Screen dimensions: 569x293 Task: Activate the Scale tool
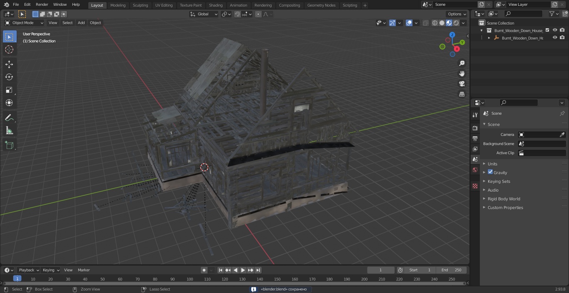click(x=9, y=90)
